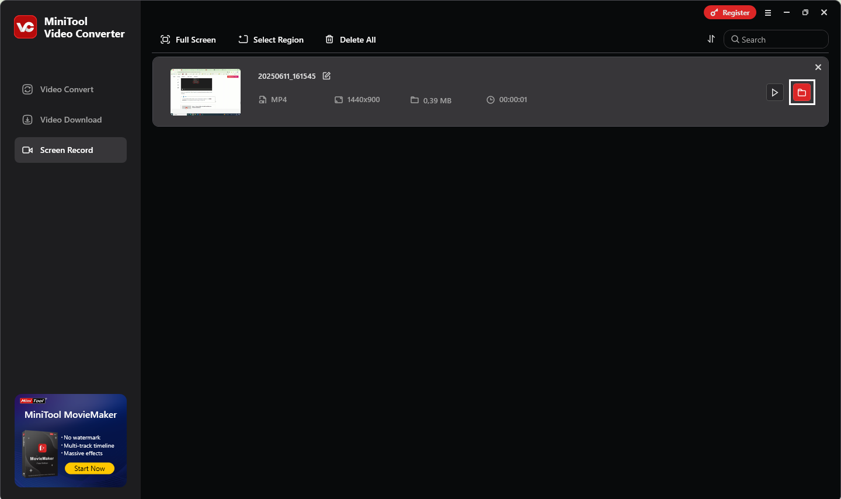Click the 00:00:01 duration value
Viewport: 841px width, 499px height.
tap(513, 100)
